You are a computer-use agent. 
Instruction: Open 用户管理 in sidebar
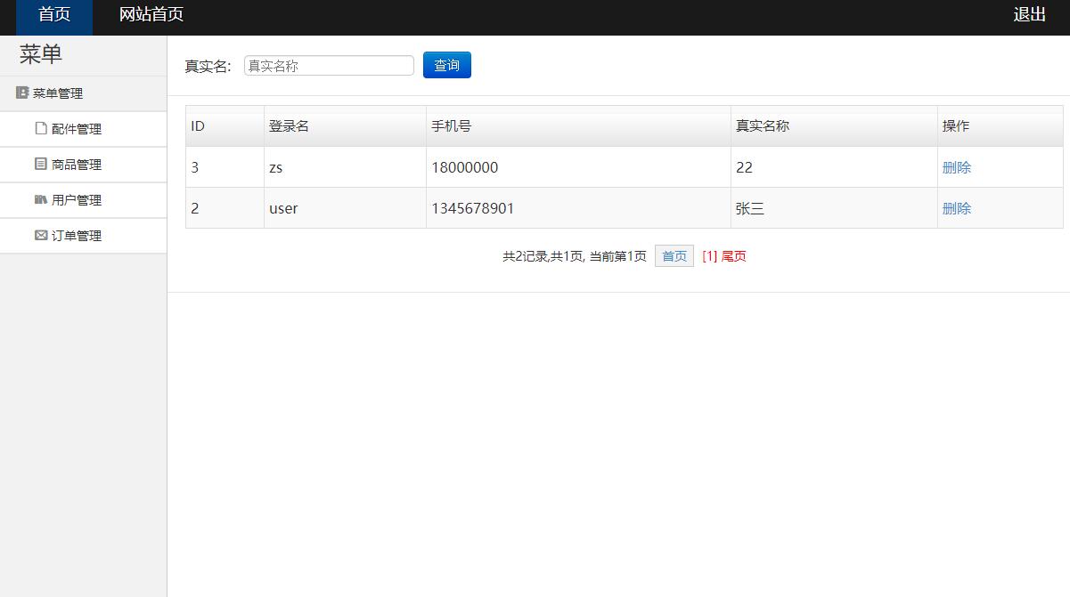coord(83,200)
